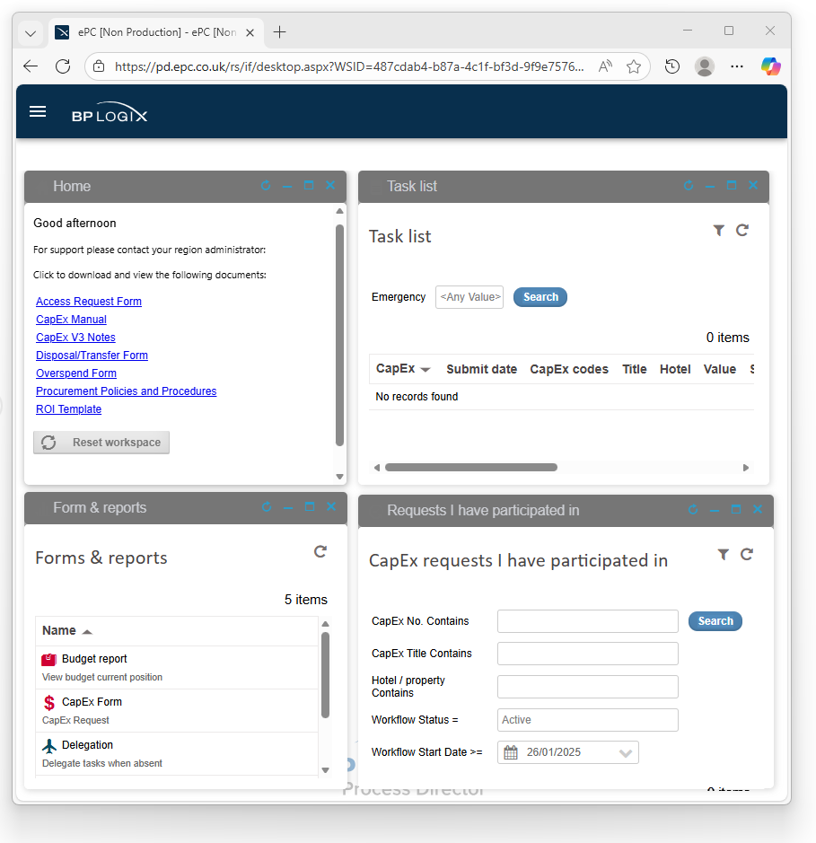Sort the CapEx column with arrow
The image size is (816, 843).
(x=426, y=370)
